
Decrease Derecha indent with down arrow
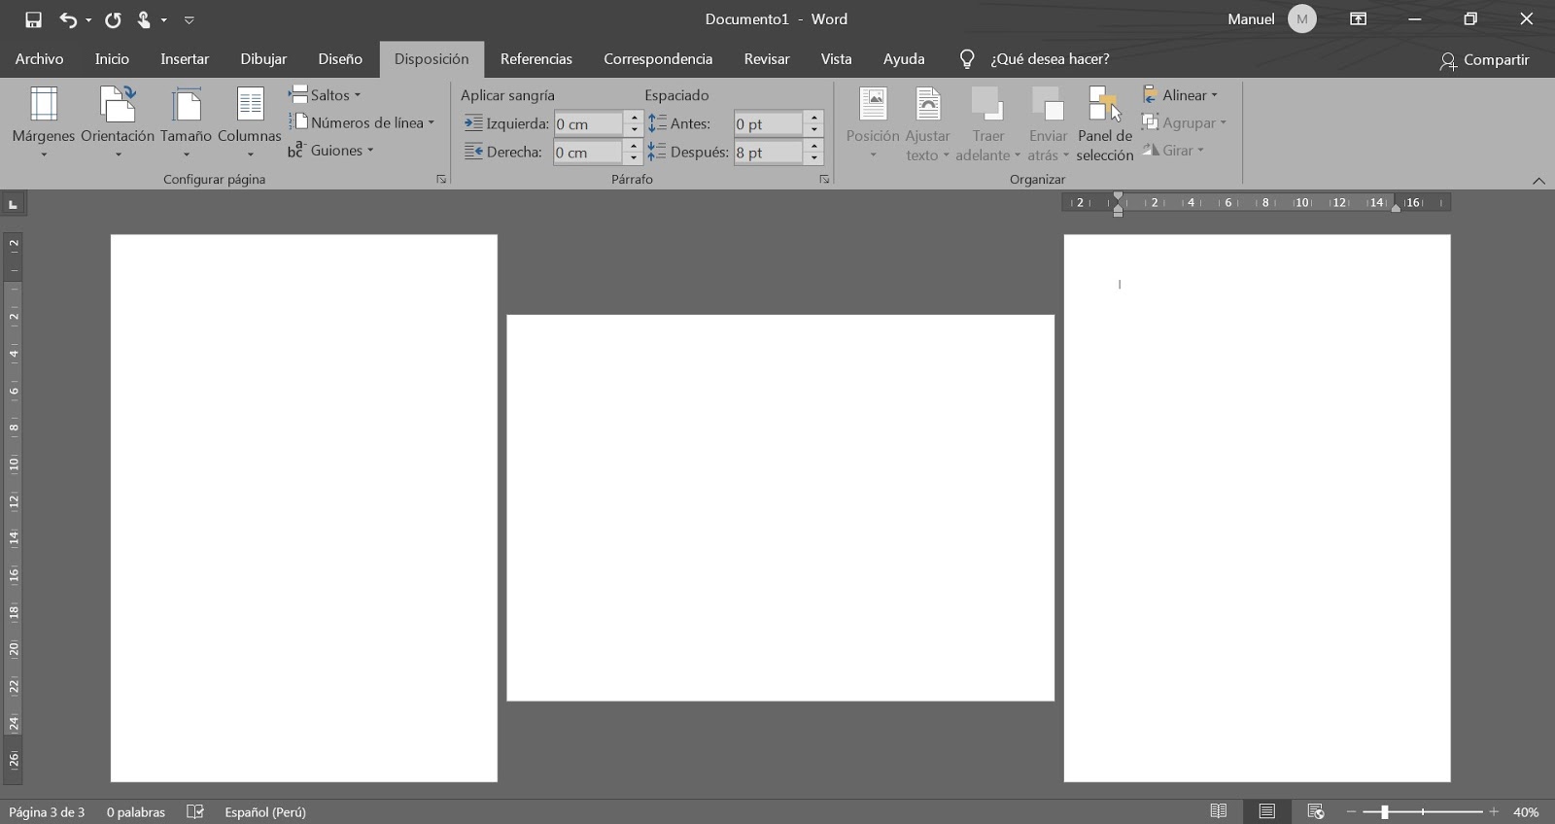[634, 158]
